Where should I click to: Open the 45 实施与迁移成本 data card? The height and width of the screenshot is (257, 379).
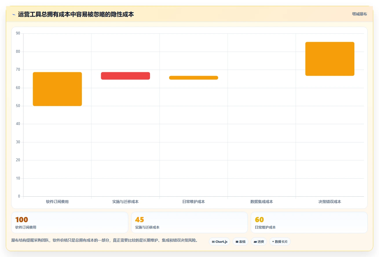coord(189,222)
